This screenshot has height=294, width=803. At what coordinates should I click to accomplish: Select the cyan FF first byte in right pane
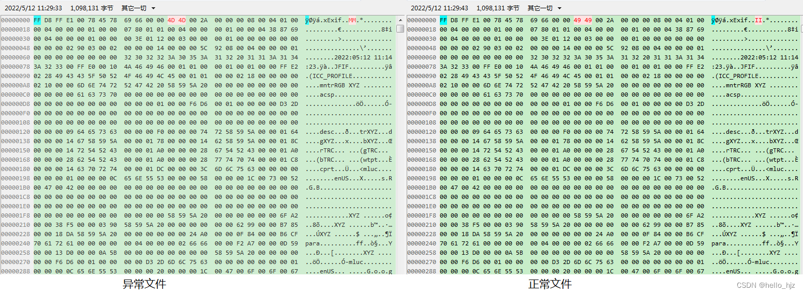[443, 20]
